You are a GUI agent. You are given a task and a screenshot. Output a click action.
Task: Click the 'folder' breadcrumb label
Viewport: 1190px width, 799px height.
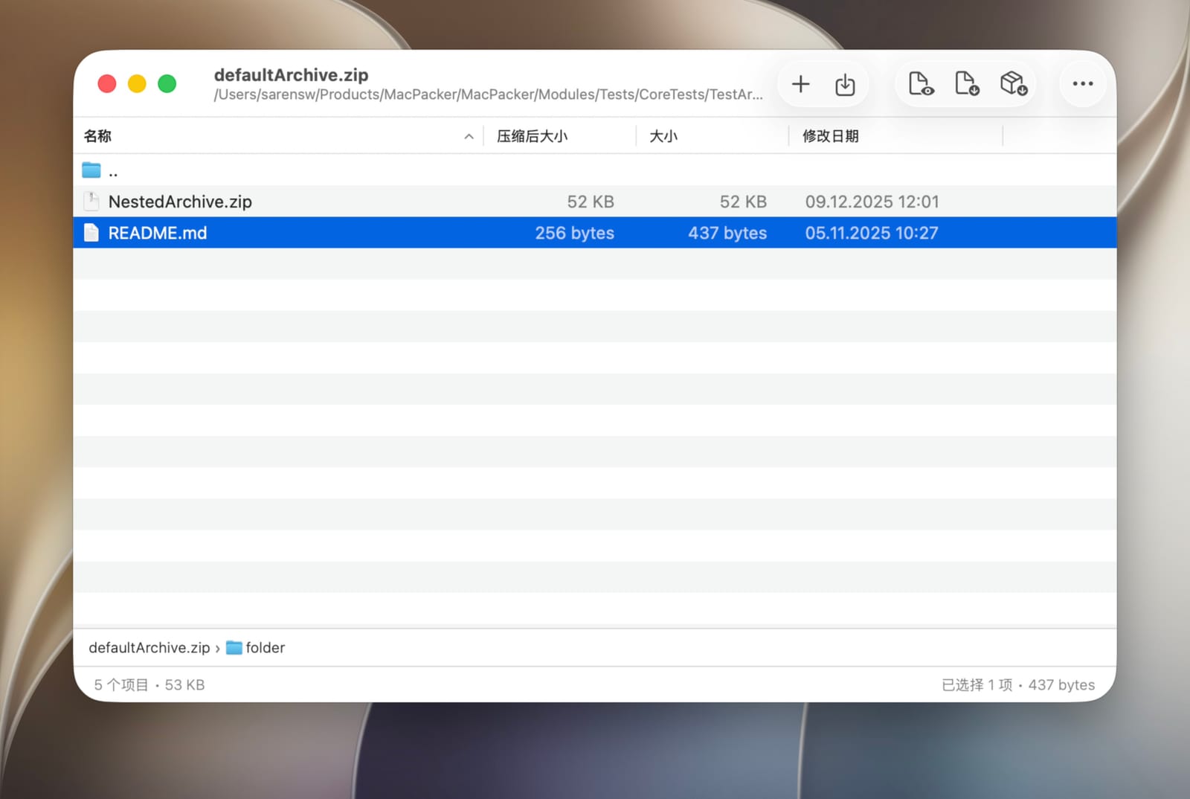coord(266,648)
